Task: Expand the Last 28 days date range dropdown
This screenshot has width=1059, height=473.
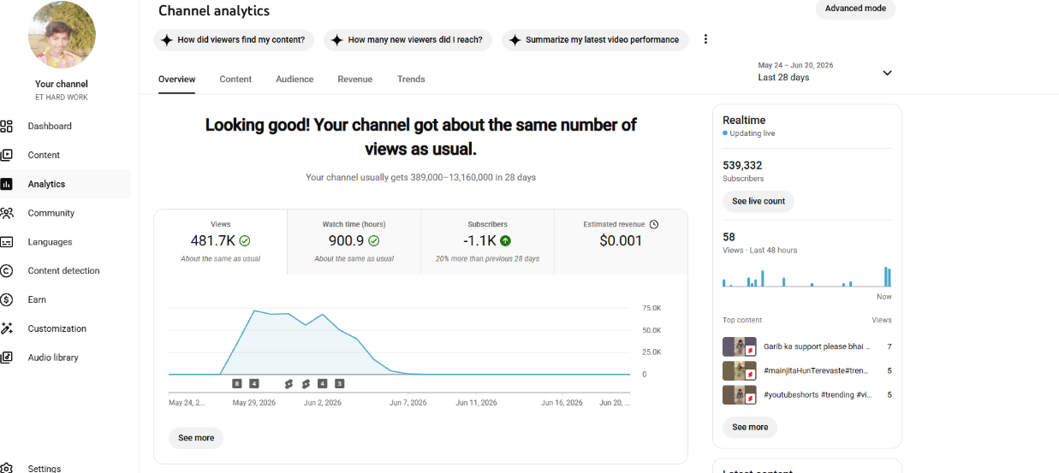Action: pos(887,73)
